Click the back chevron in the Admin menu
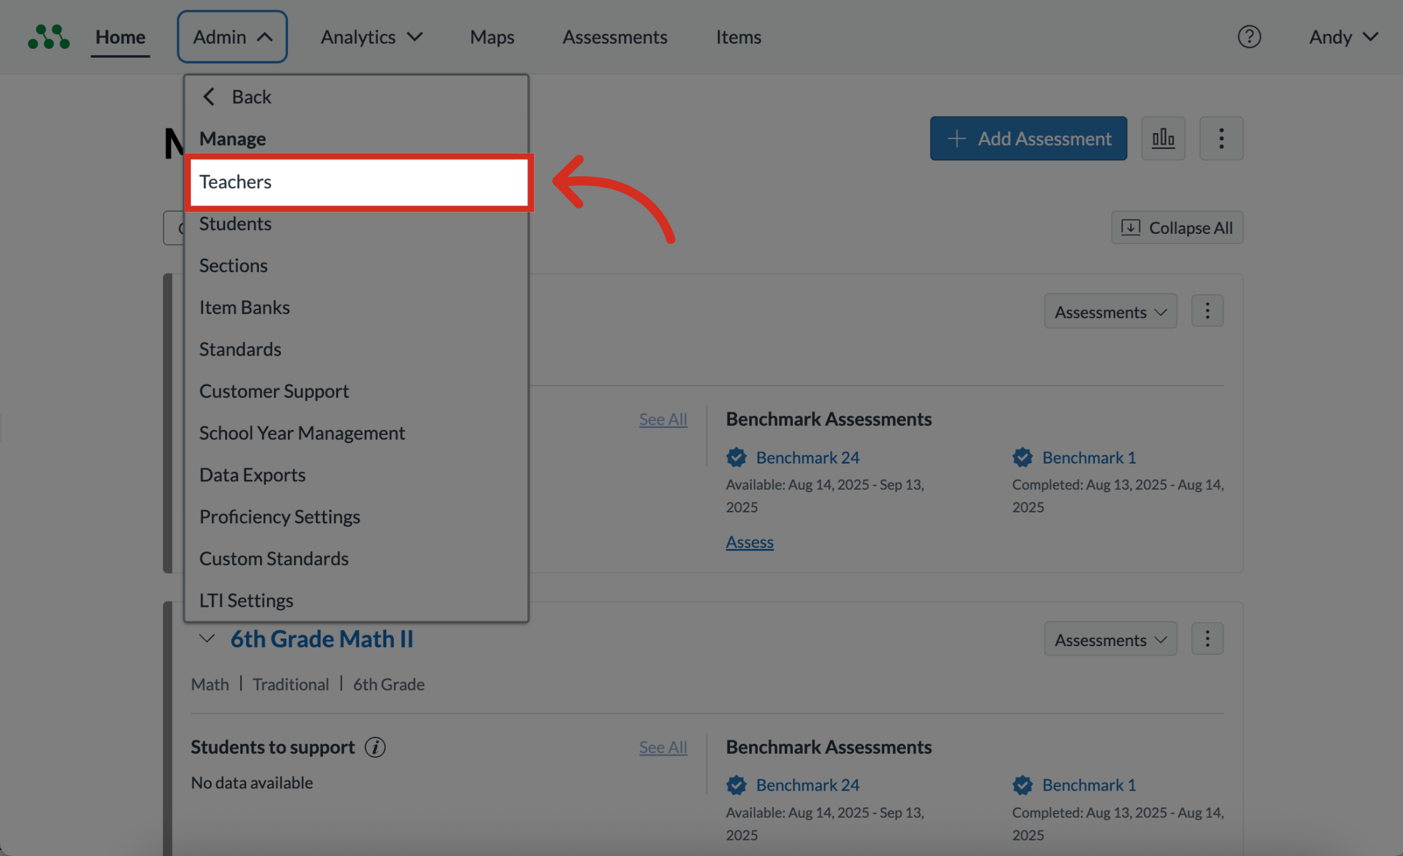1403x856 pixels. [209, 96]
